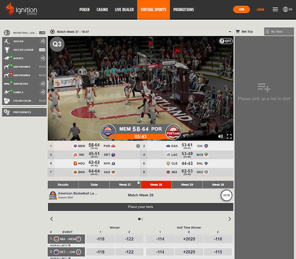Select the red-badge Greyhounds item

(x=25, y=75)
